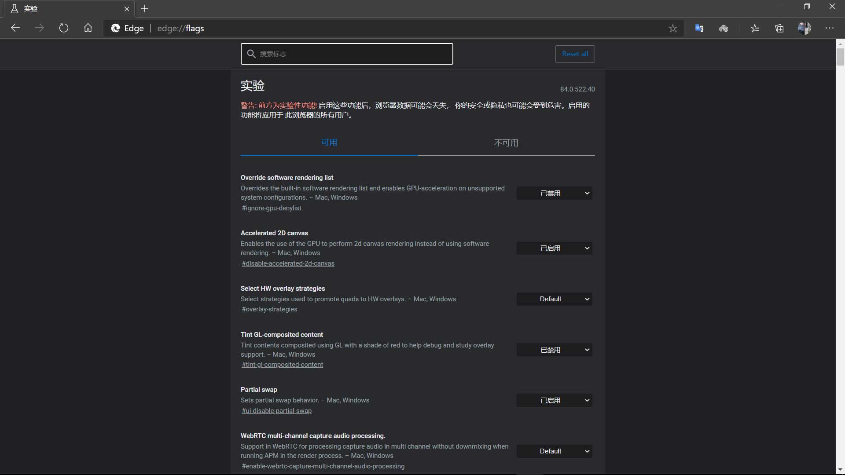The height and width of the screenshot is (475, 845).
Task: Open Accelerated 2D canvas state dropdown
Action: [x=554, y=248]
